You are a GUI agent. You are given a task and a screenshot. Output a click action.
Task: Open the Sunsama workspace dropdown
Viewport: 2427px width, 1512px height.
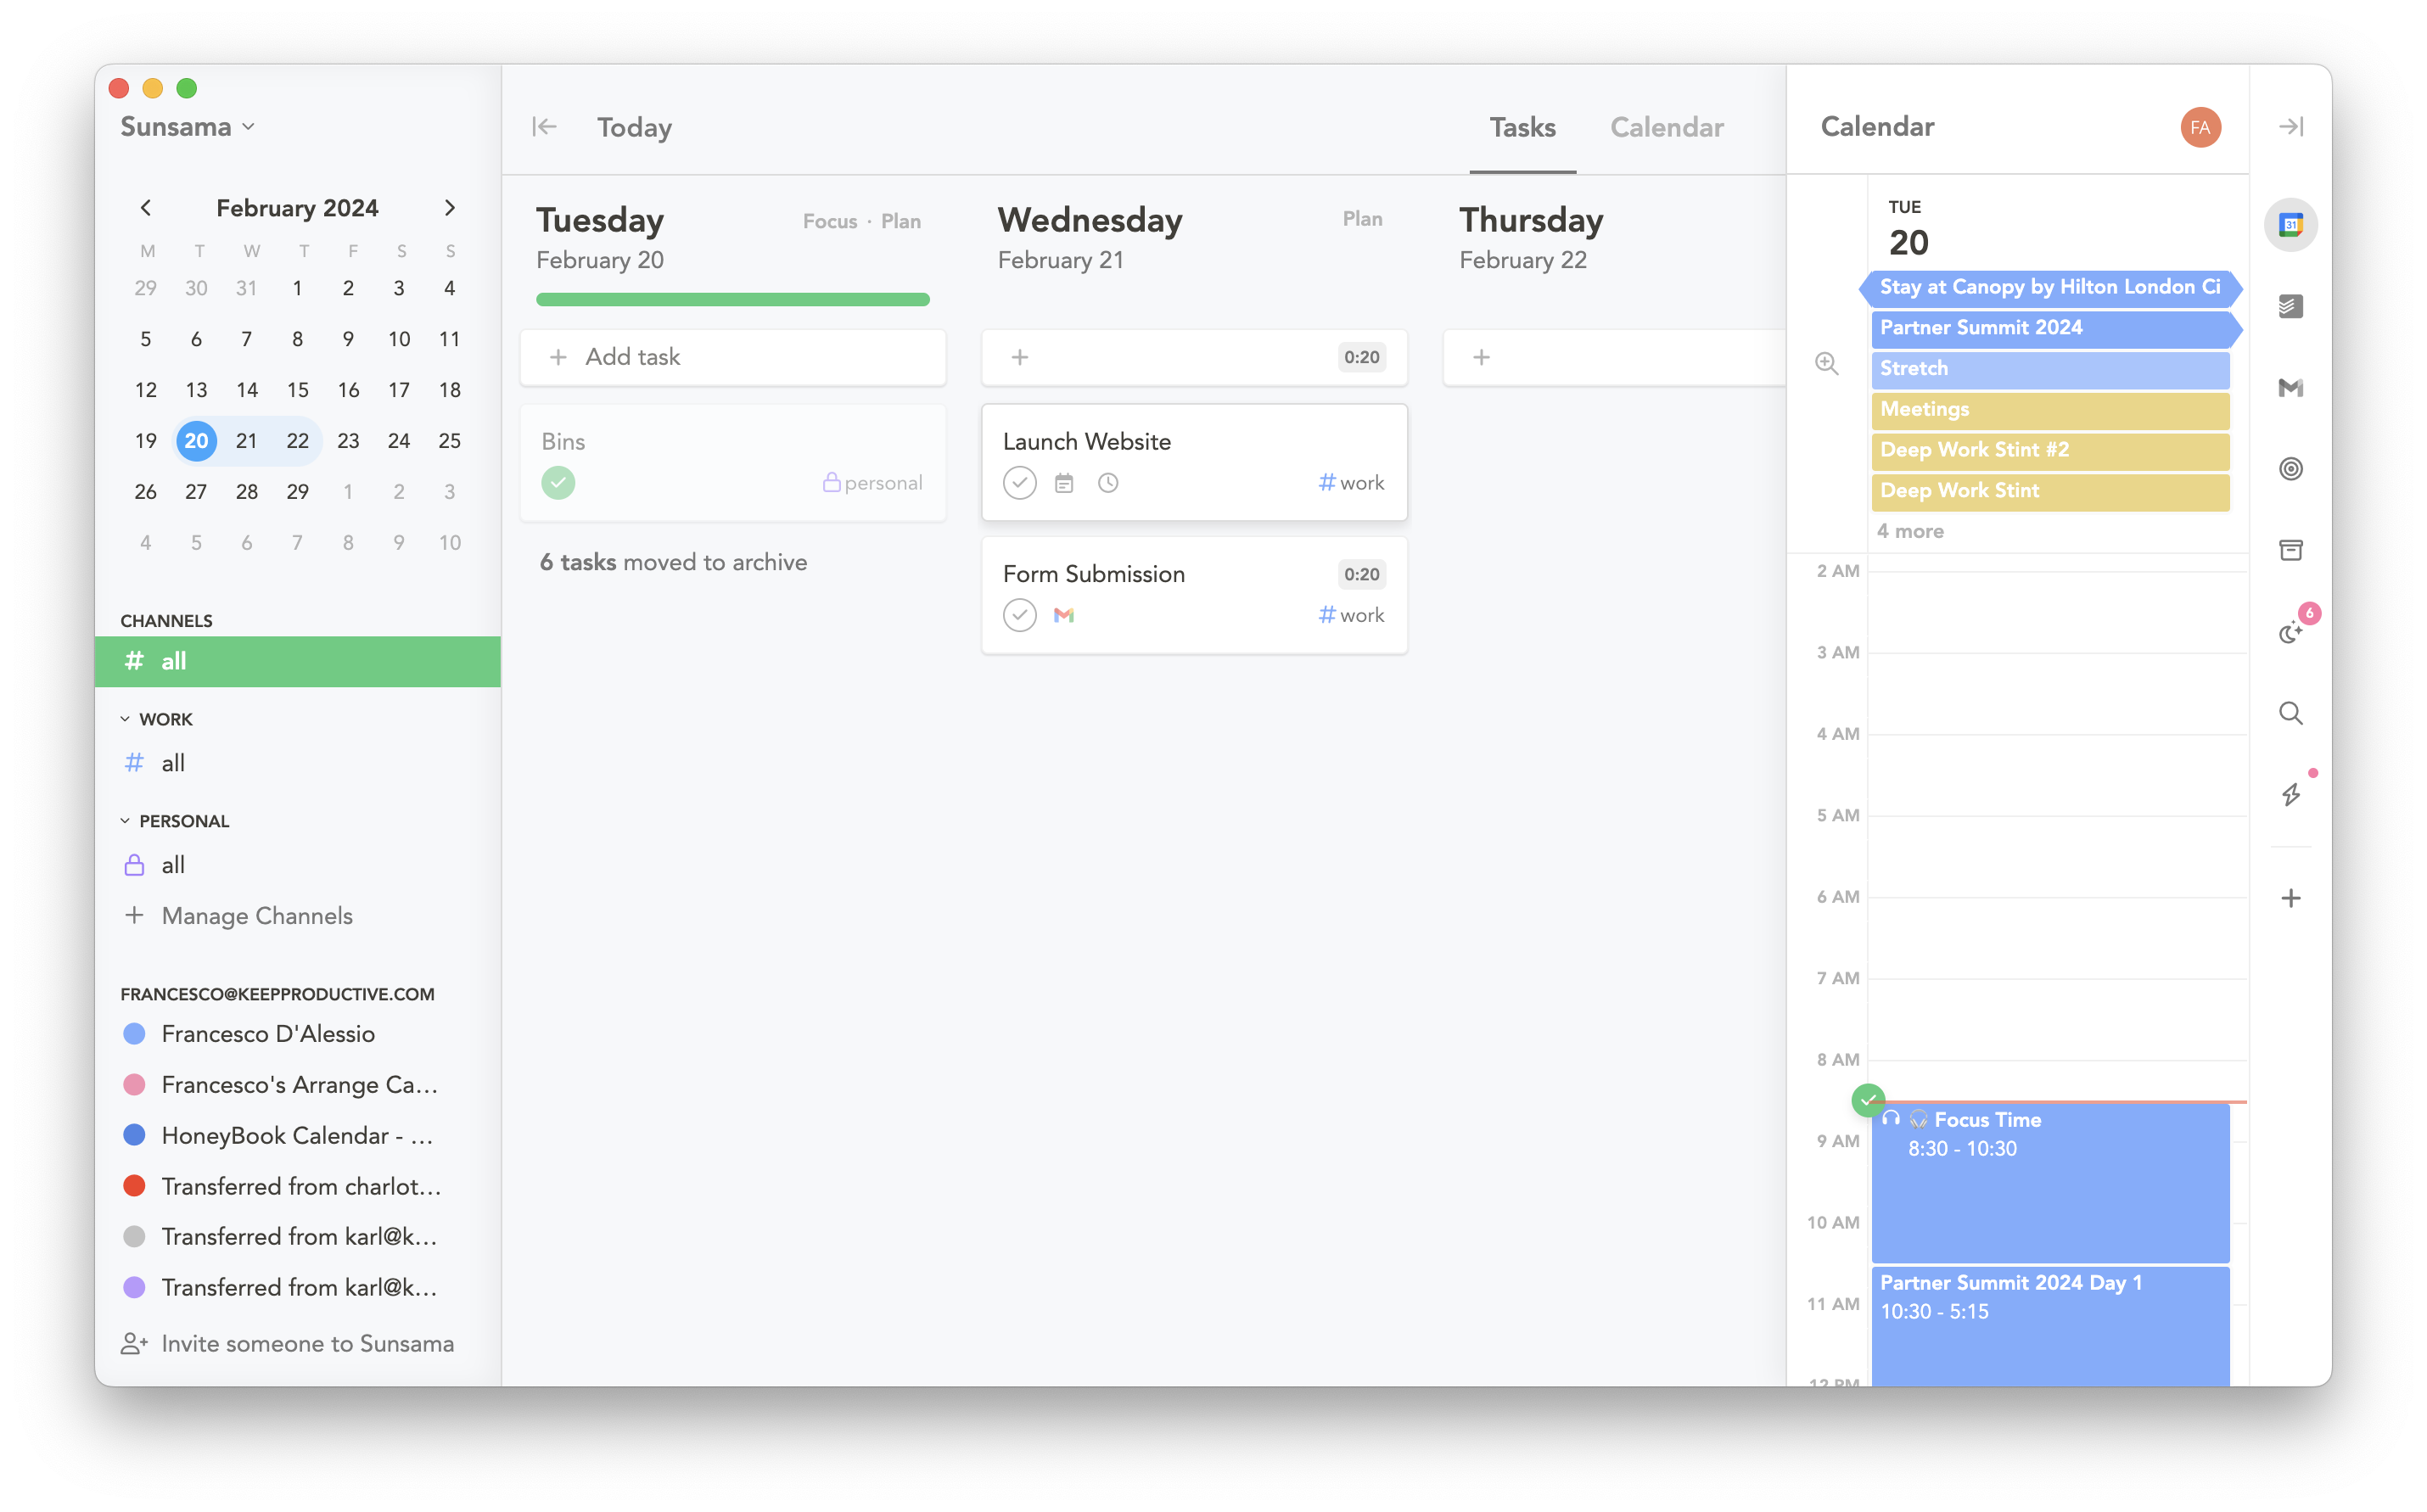click(188, 127)
